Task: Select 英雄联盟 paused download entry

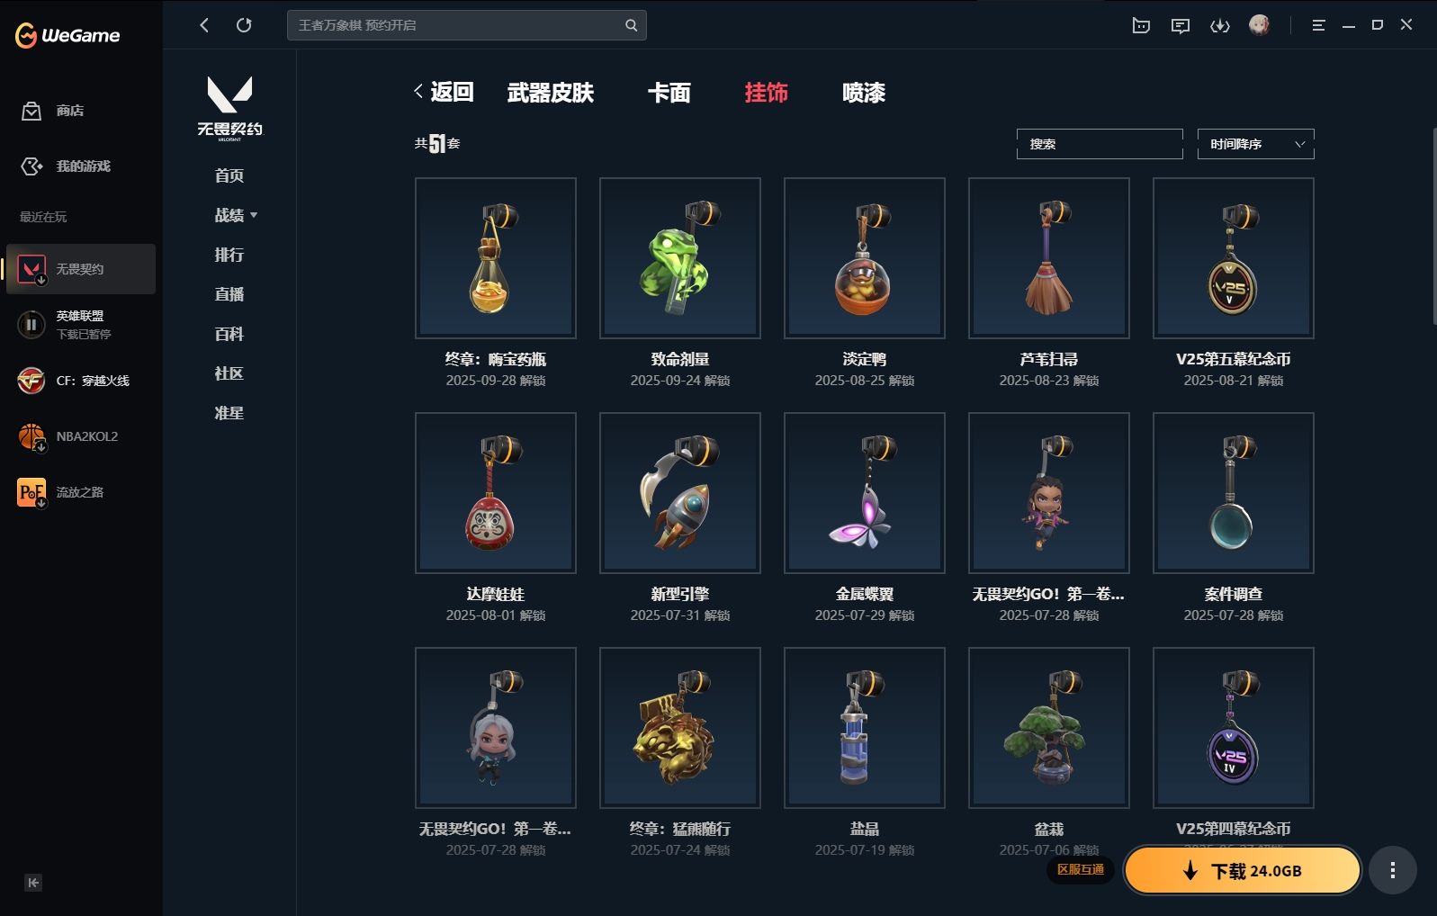Action: coord(80,325)
